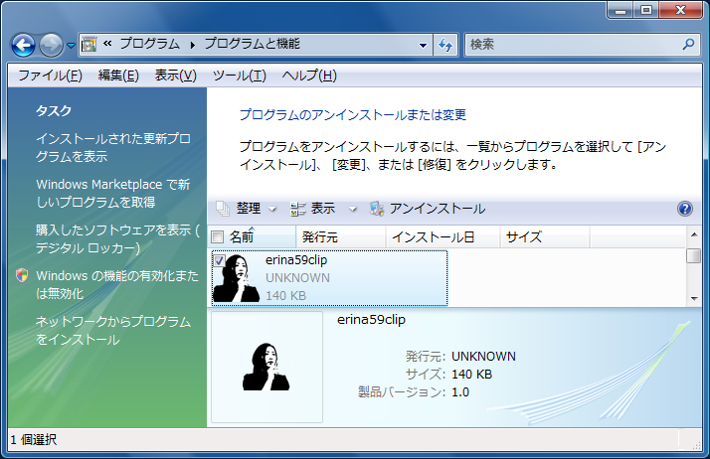Open recent pages dropdown next to Forward
Viewport: 710px width, 459px height.
point(71,46)
